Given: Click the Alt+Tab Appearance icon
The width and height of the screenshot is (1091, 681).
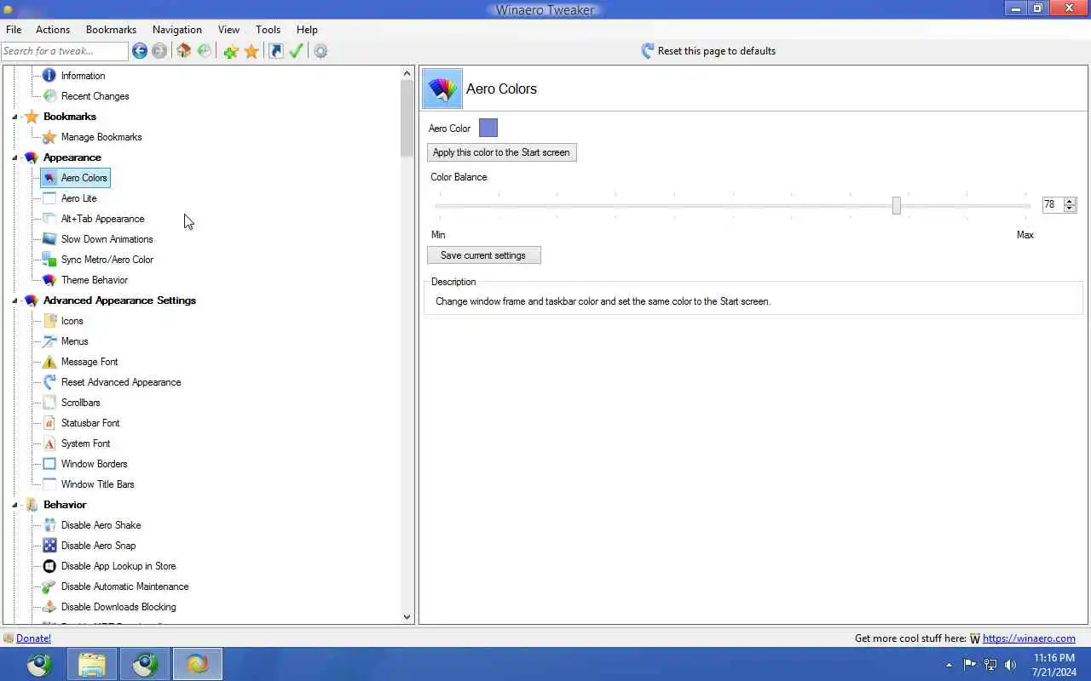Looking at the screenshot, I should (49, 219).
